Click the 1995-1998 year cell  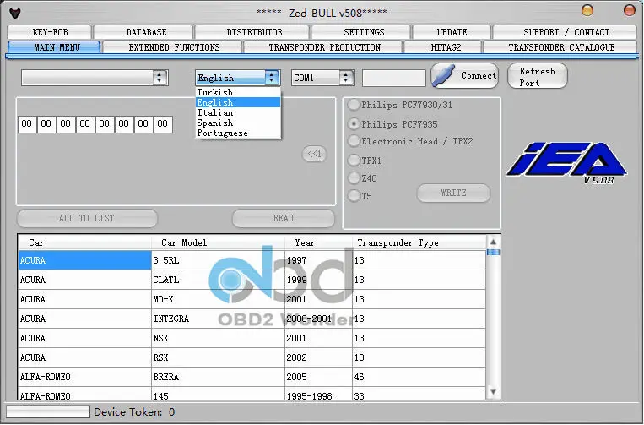tap(318, 395)
